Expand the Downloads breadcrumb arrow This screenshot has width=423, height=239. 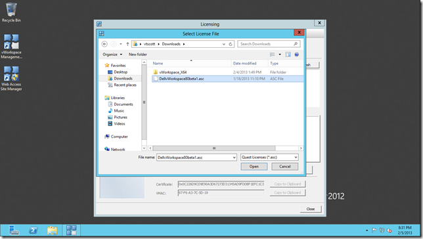(x=184, y=44)
